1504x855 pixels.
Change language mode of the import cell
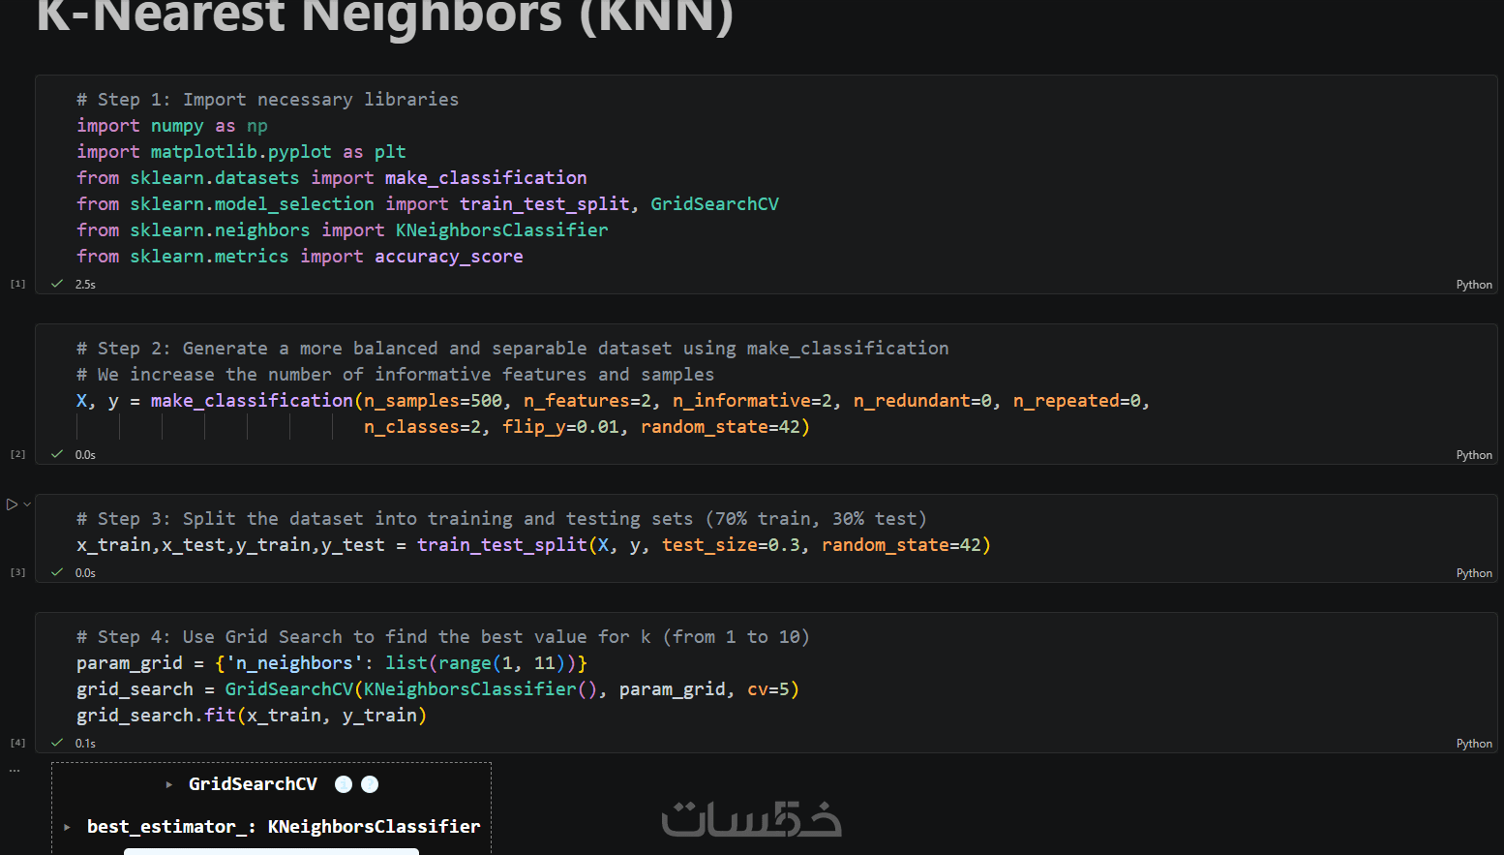(1474, 285)
